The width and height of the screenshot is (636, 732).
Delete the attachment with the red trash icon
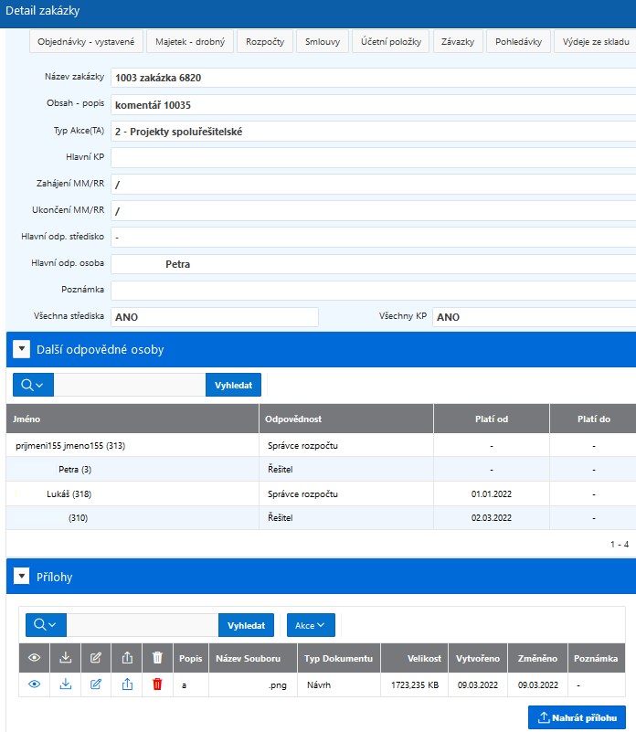click(x=157, y=684)
